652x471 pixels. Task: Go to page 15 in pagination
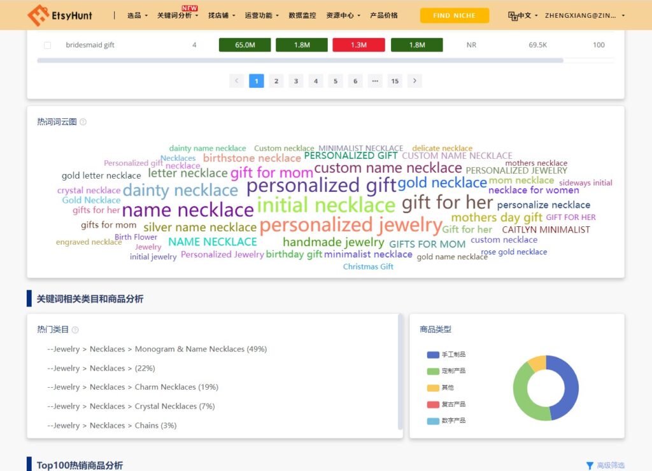[395, 81]
